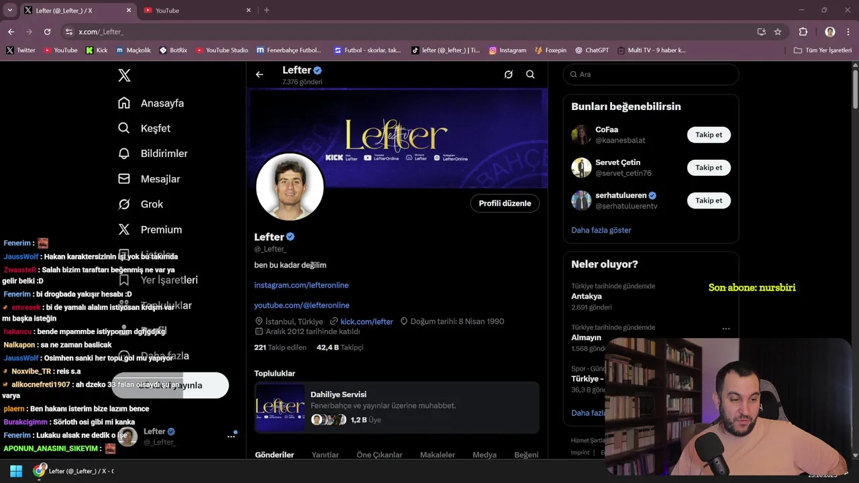Screen dimensions: 859x483
Task: Open Multi TV bookmark
Action: [651, 50]
